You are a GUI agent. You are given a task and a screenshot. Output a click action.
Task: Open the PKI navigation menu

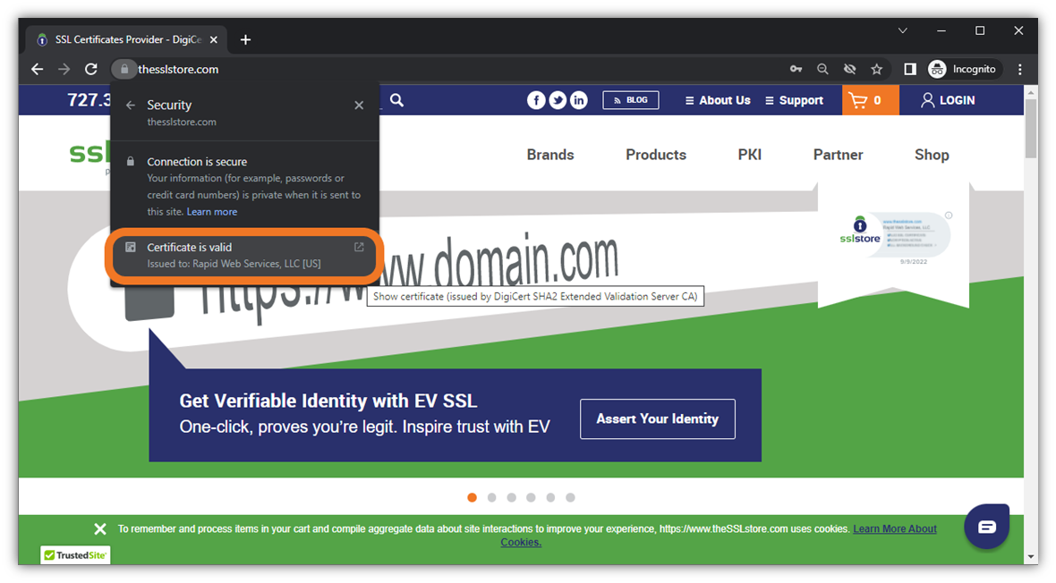[x=750, y=155]
